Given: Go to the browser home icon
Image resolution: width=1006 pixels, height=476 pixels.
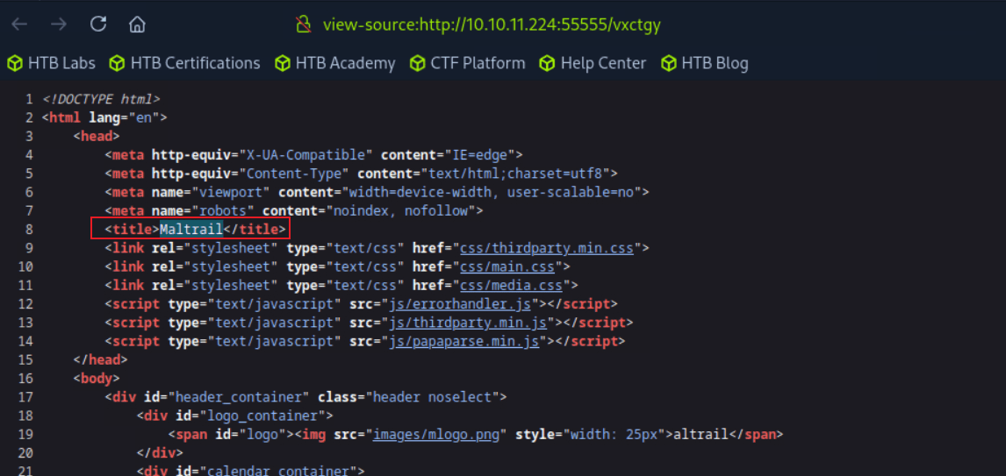Looking at the screenshot, I should (137, 24).
